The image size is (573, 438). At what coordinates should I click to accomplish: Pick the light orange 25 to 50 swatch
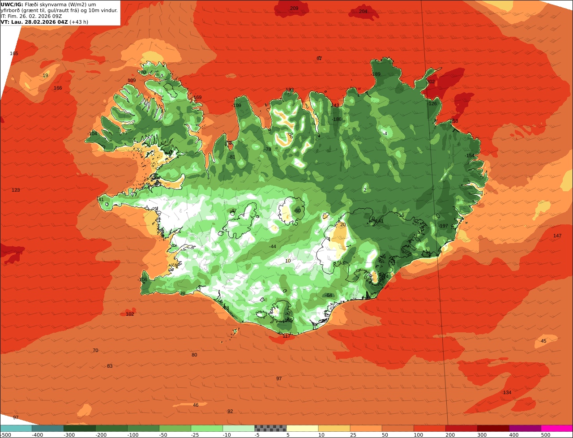coord(366,428)
